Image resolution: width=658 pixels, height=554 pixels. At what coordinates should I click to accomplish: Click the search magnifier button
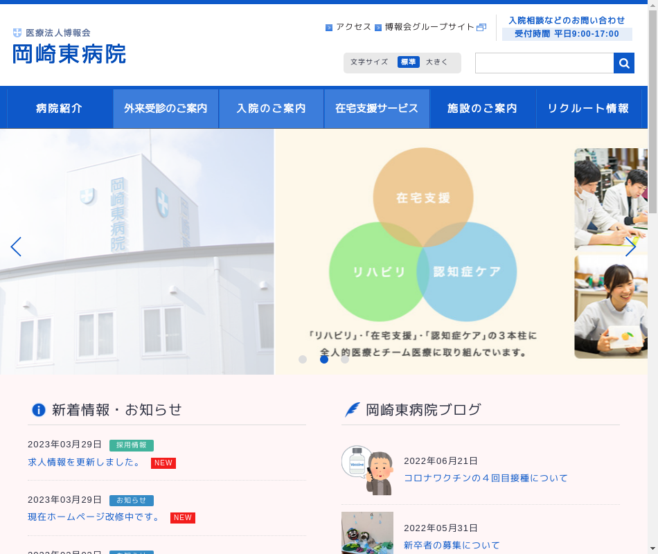click(624, 63)
